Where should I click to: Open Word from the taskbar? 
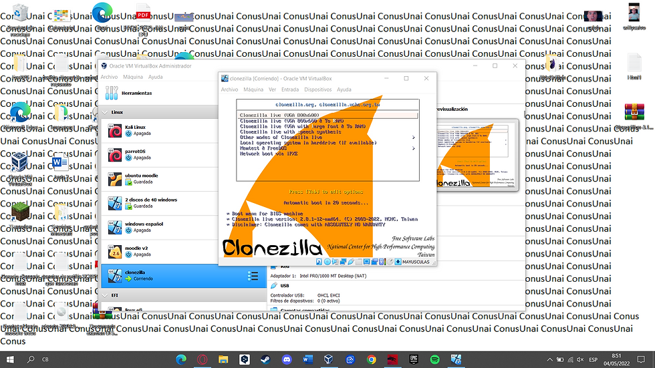308,359
